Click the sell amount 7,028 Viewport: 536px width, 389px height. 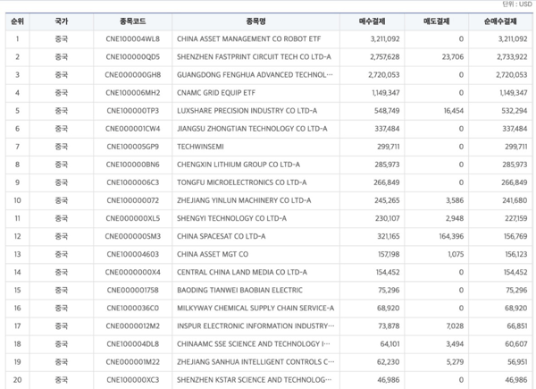pos(455,326)
